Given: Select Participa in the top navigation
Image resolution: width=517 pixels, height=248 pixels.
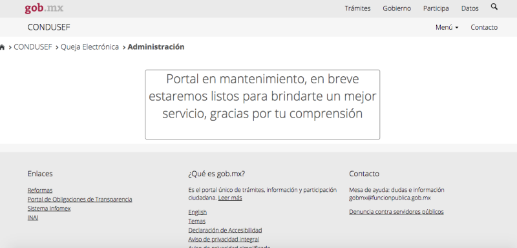Looking at the screenshot, I should pos(436,8).
